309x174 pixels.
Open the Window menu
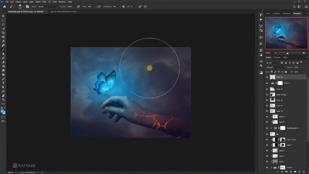(62, 2)
